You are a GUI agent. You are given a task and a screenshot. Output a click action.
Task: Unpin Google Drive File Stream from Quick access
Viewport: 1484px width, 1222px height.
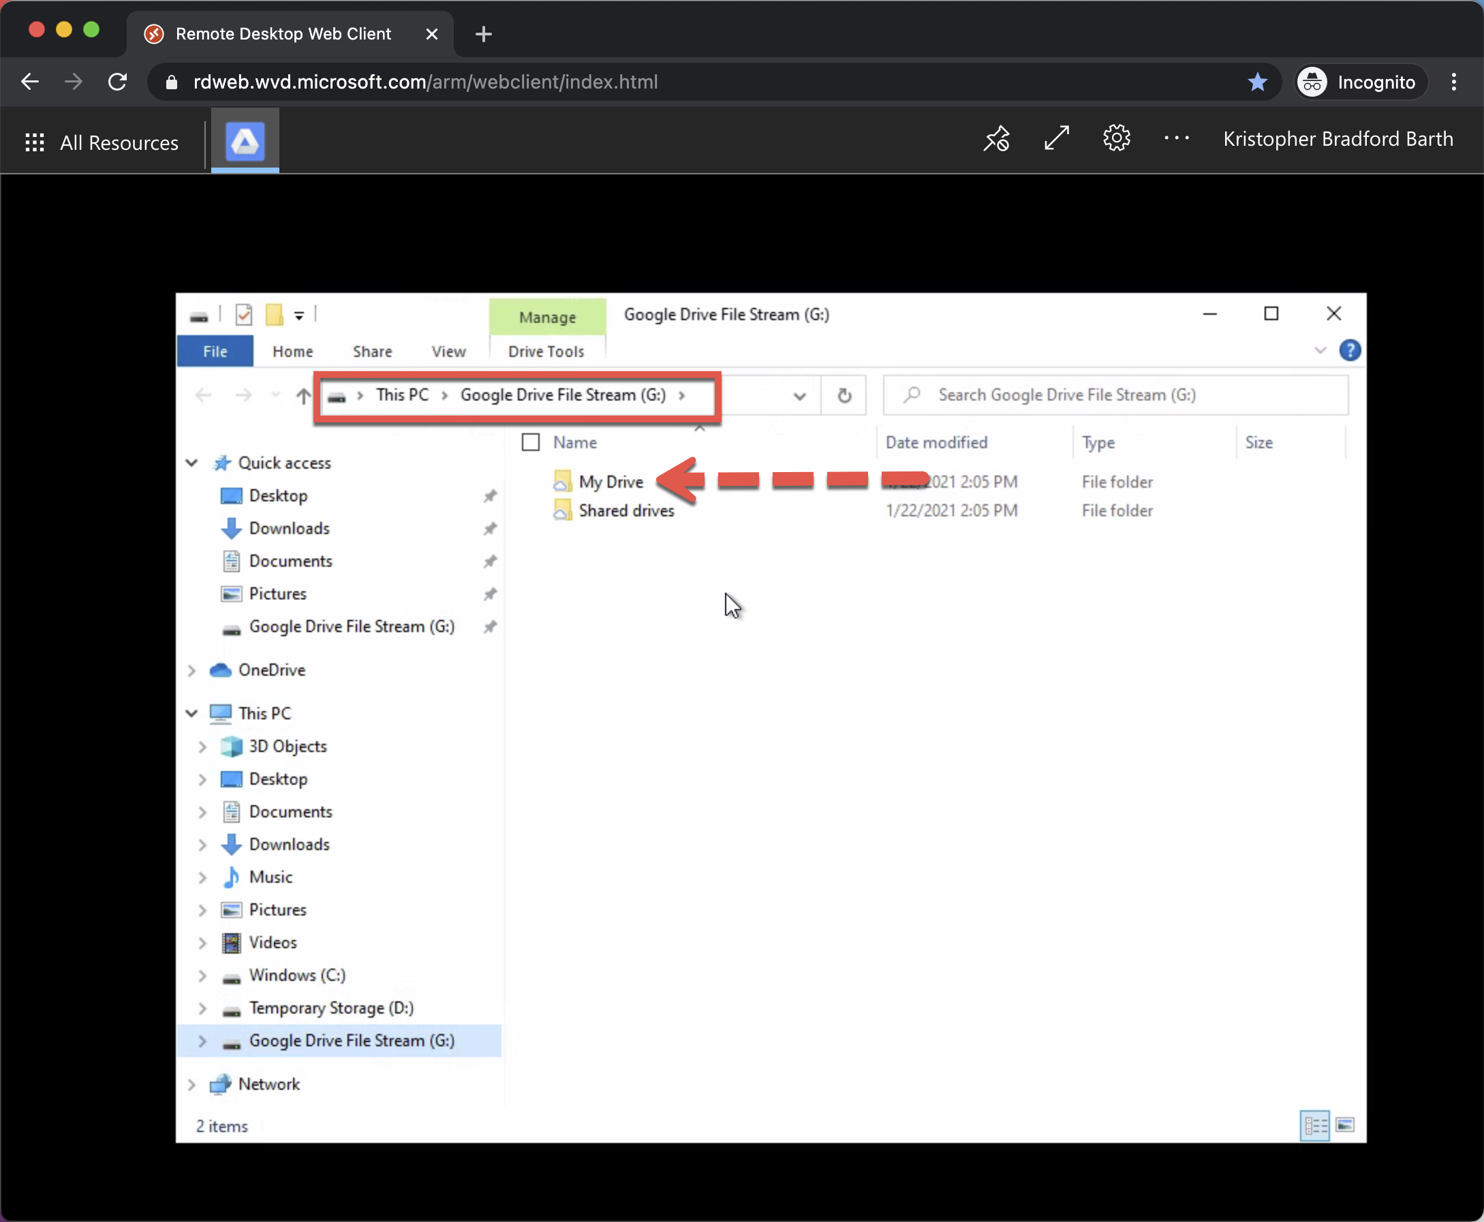pyautogui.click(x=490, y=627)
